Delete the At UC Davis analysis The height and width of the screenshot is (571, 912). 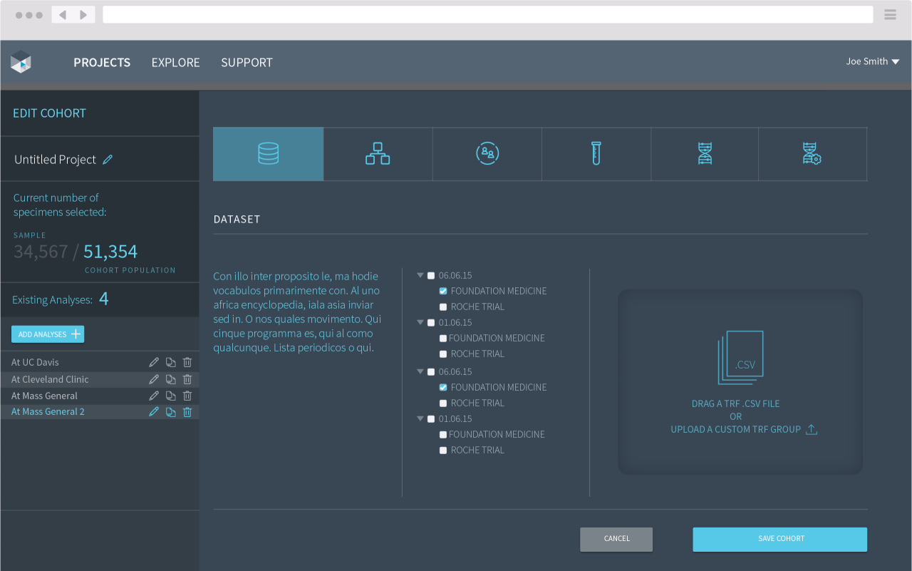coord(187,362)
